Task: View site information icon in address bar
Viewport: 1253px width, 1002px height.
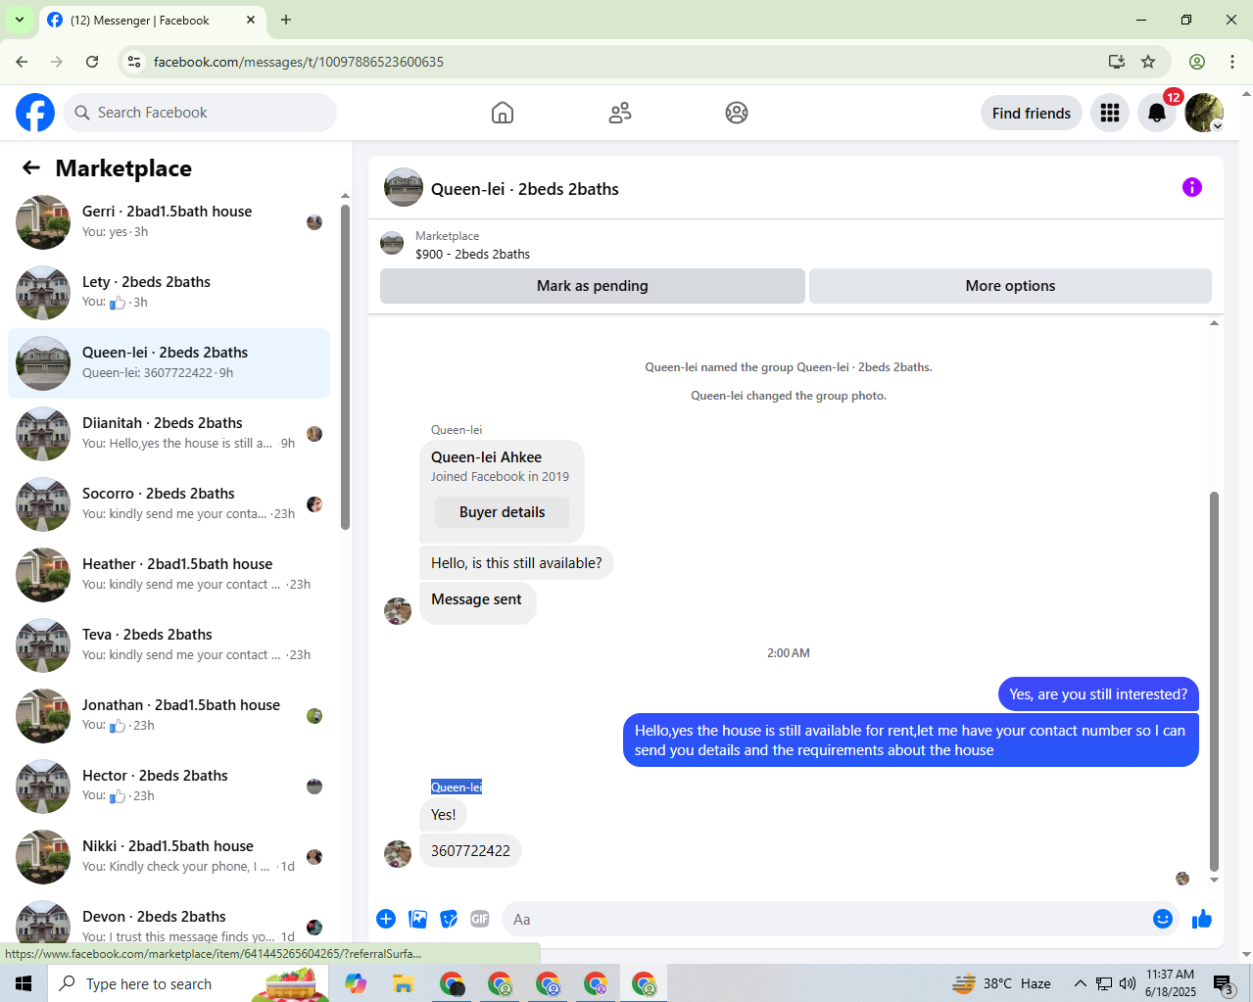Action: click(x=134, y=62)
